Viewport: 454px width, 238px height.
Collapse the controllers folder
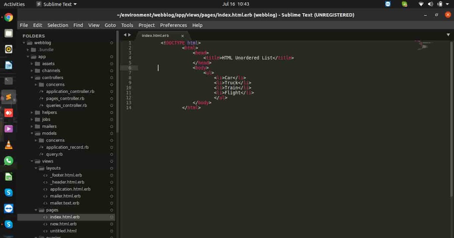tap(33, 77)
